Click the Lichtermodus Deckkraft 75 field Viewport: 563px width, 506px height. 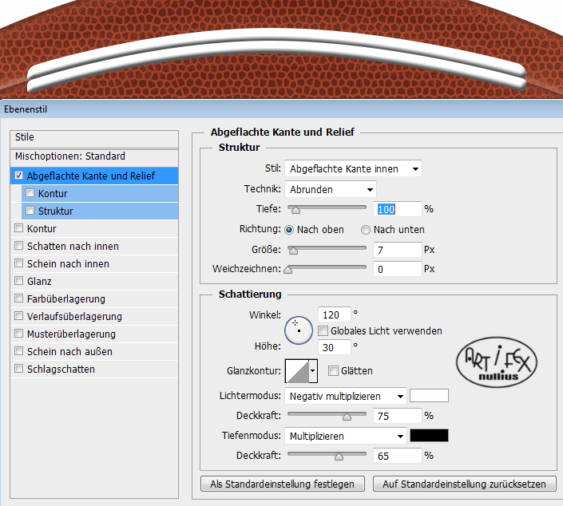click(x=398, y=416)
